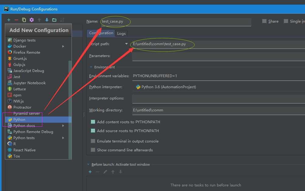Enable Emulate terminal in output console
The image size is (305, 191).
pos(93,141)
